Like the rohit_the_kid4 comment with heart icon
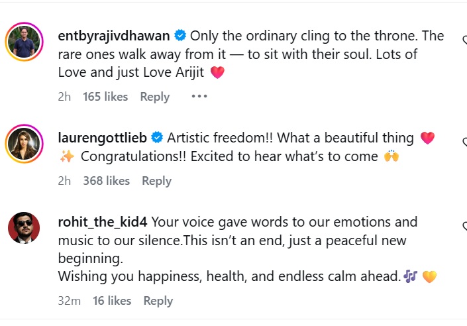This screenshot has width=467, height=326. point(464,227)
